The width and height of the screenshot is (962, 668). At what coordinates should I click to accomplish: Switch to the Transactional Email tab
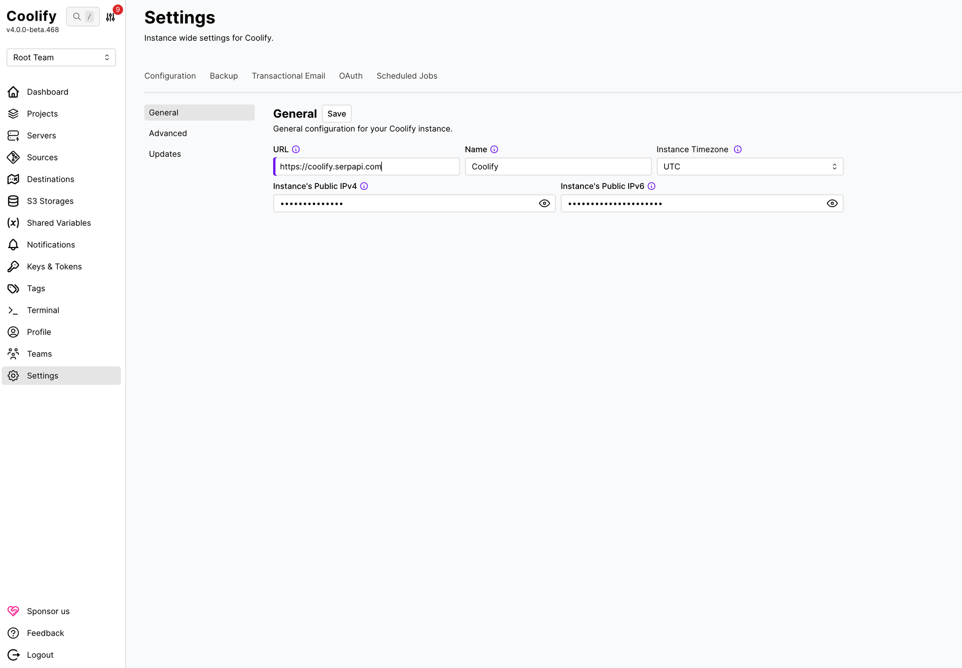[x=288, y=75]
